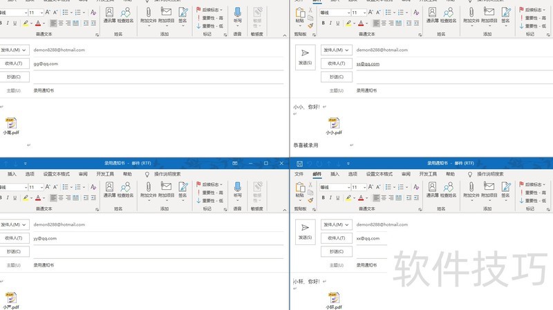The width and height of the screenshot is (553, 310).
Task: Open Signature (签名) in the xx@qq.com window
Action: click(x=506, y=191)
